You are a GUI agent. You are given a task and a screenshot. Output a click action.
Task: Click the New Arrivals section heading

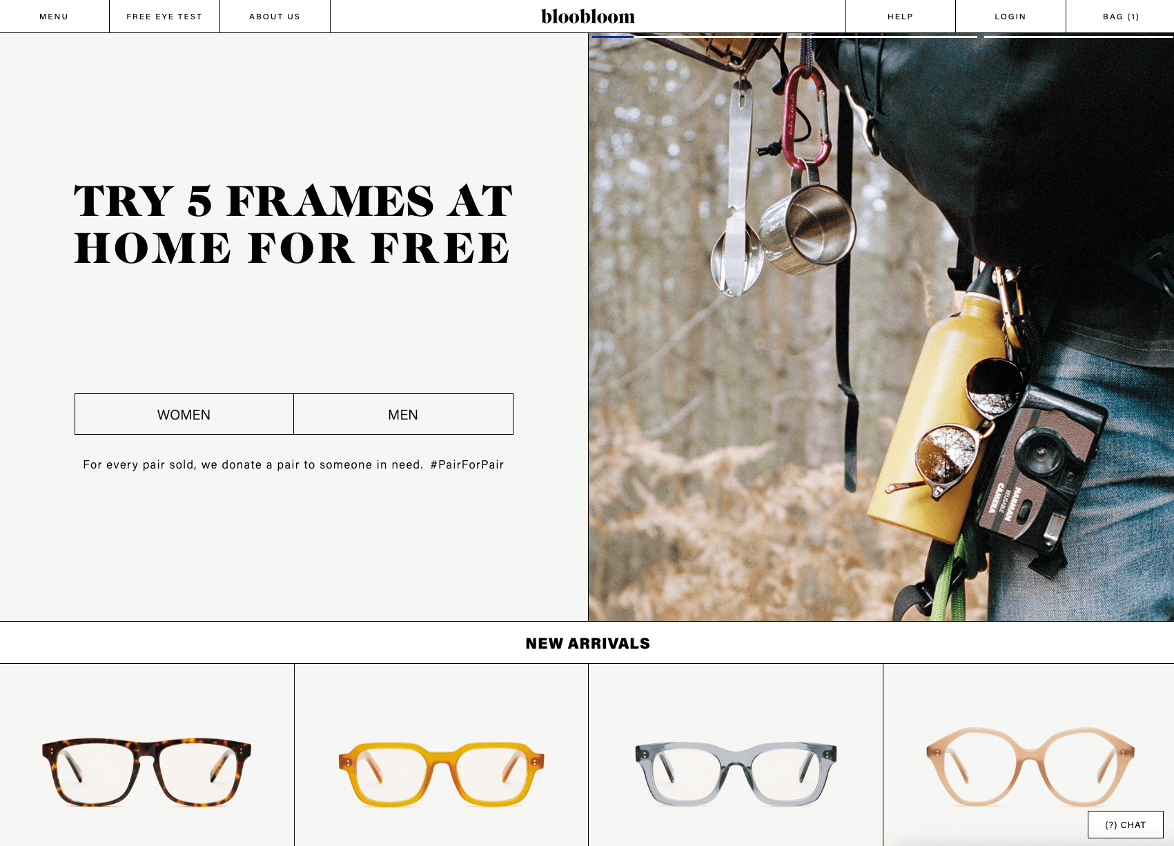coord(588,643)
